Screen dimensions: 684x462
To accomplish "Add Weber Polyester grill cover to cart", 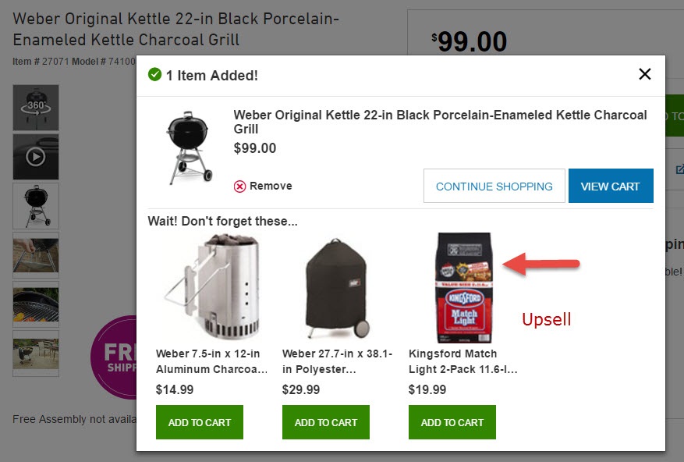I will (x=325, y=422).
